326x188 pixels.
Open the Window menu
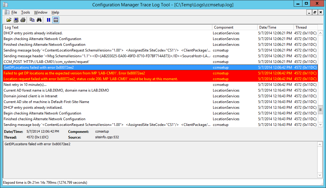40,12
